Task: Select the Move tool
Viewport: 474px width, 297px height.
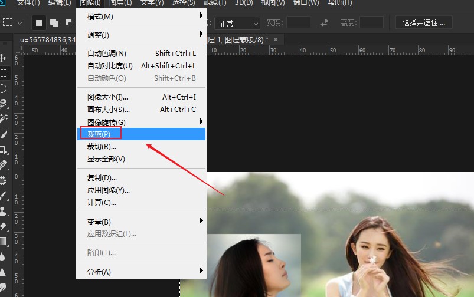Action: pyautogui.click(x=4, y=58)
